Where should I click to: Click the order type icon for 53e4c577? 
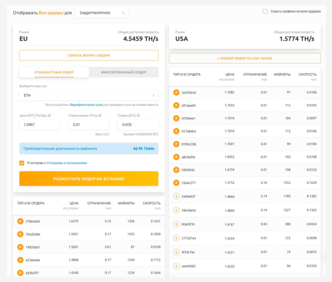pyautogui.click(x=176, y=183)
